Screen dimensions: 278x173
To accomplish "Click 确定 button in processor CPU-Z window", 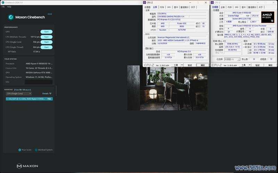I will pyautogui.click(x=270, y=65).
